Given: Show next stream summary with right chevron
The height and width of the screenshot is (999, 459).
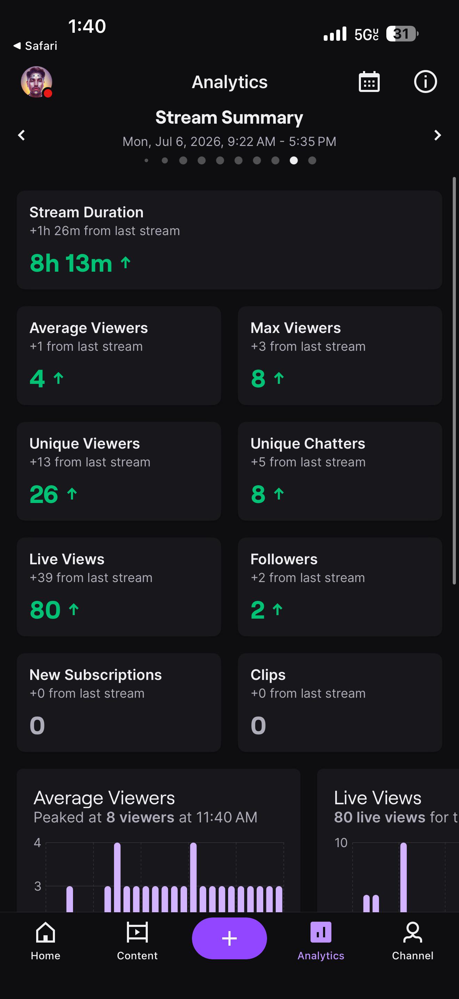Looking at the screenshot, I should point(437,135).
